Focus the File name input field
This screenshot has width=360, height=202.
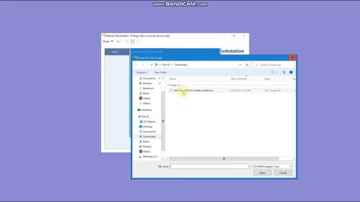point(209,167)
